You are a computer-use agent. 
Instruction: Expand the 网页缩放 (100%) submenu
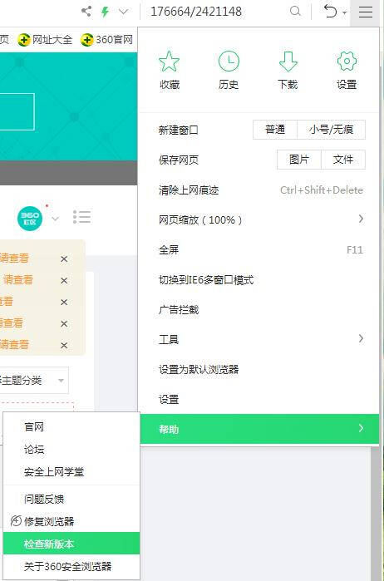(x=260, y=219)
